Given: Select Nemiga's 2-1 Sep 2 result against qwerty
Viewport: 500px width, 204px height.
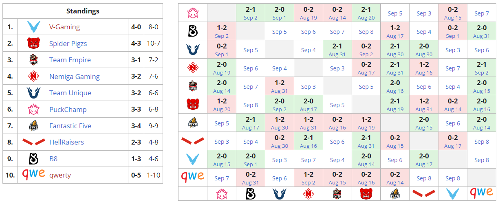Looking at the screenshot, I should tap(481, 68).
